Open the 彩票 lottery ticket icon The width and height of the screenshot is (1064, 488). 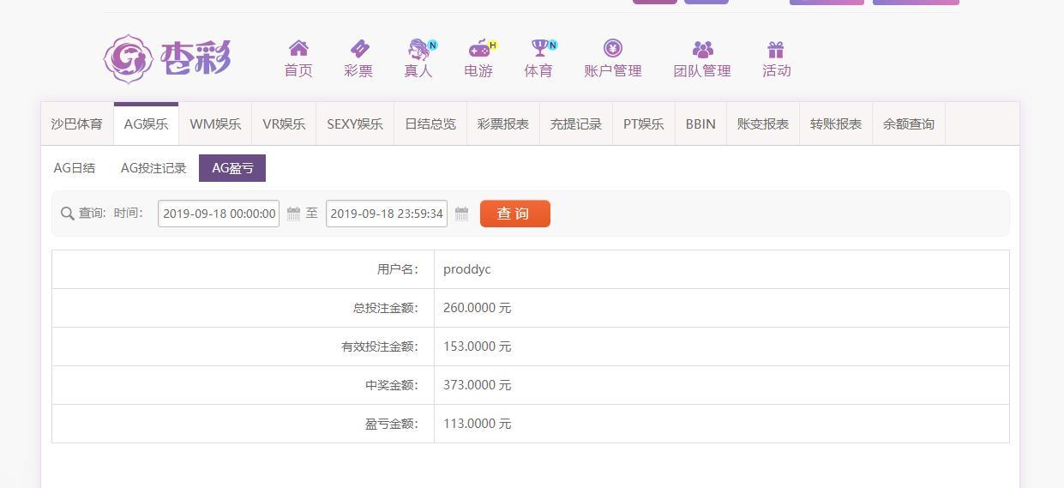[x=359, y=48]
